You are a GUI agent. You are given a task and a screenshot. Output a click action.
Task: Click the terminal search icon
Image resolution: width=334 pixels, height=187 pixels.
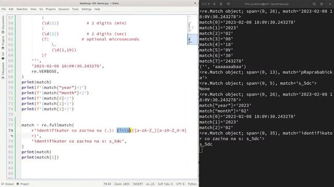pyautogui.click(x=314, y=4)
